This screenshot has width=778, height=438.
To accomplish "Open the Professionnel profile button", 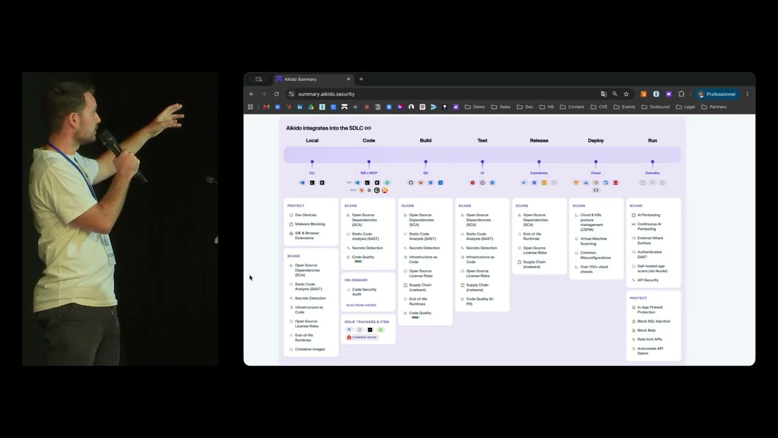I will point(717,94).
